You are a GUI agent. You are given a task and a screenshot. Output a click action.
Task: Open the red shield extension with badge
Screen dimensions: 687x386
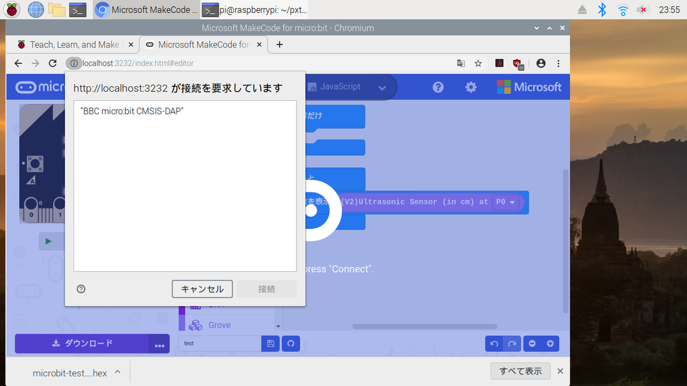coord(519,64)
